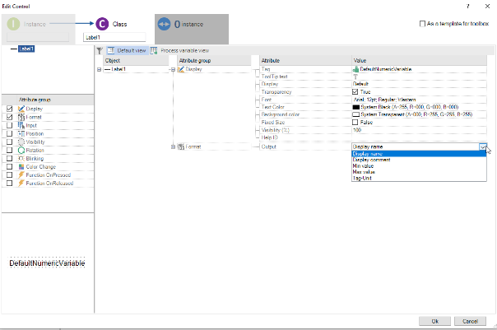Screen dimensions: 497x330
Task: Select Label1 in the left tree
Action: (26, 49)
